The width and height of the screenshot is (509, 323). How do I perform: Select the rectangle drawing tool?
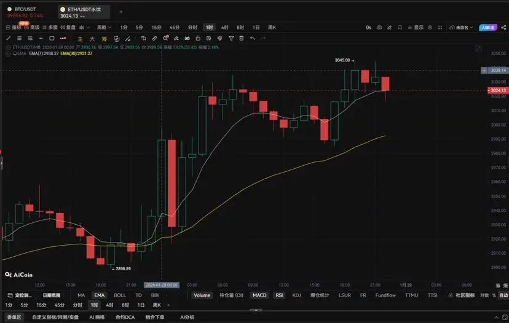(x=52, y=38)
